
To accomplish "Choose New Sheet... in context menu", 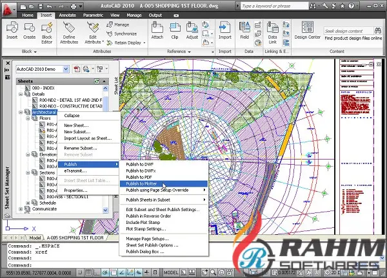I will pos(76,125).
